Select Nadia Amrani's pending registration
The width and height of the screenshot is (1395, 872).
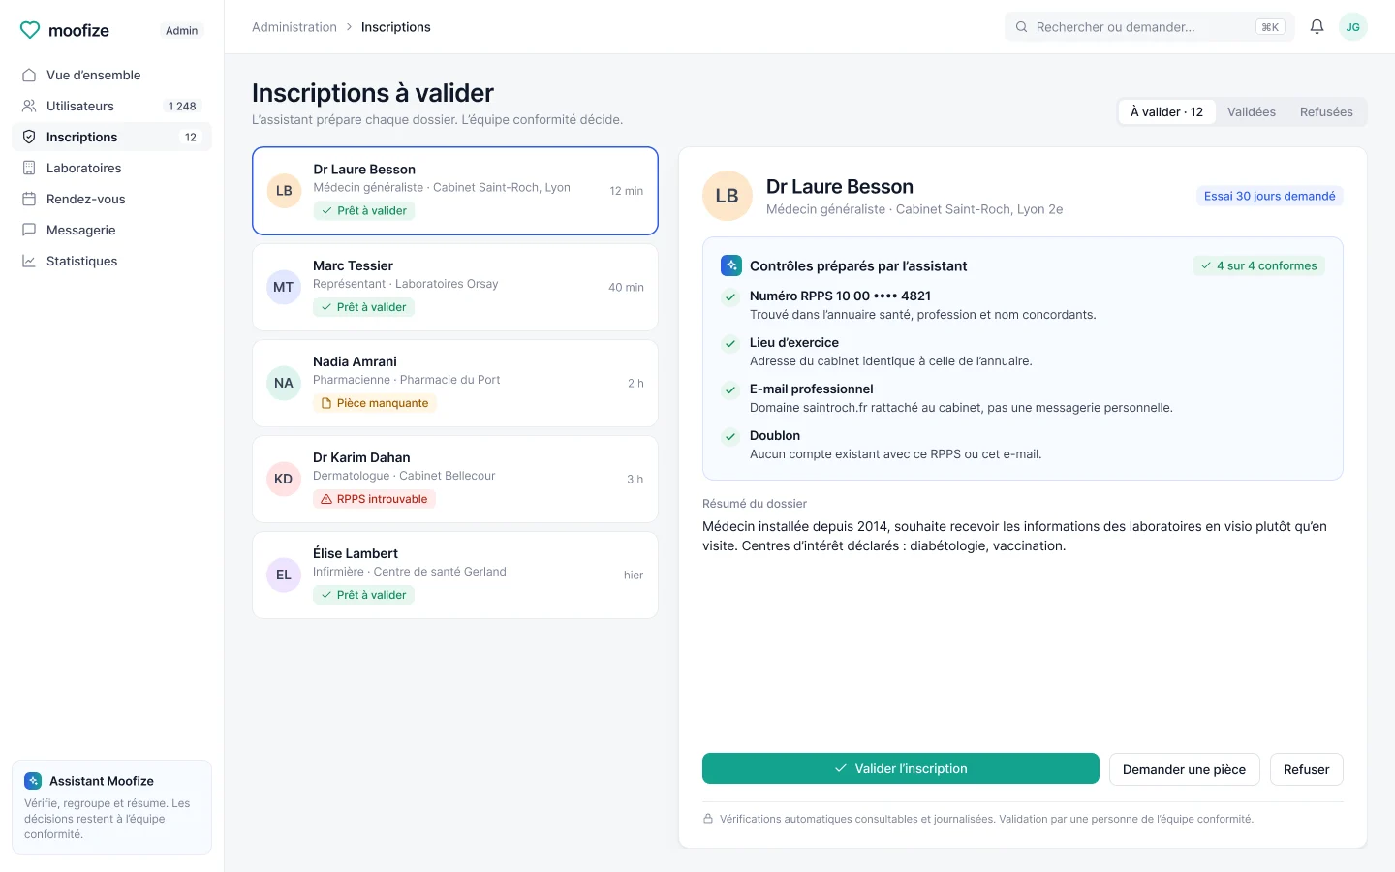point(454,383)
